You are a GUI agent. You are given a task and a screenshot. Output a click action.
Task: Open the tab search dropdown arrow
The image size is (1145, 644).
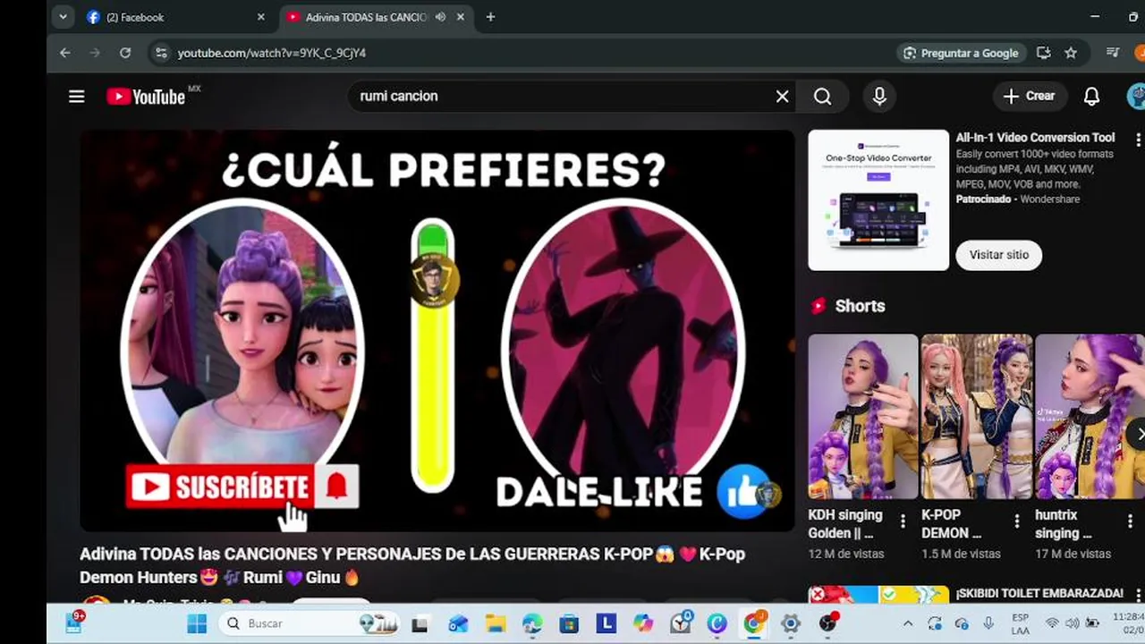point(63,17)
